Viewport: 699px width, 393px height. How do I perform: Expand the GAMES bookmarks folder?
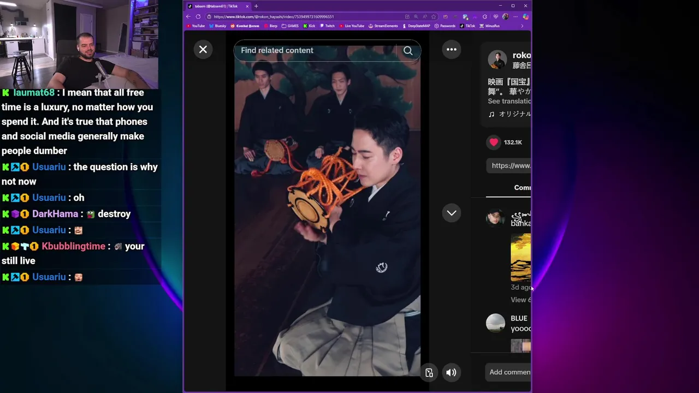coord(290,26)
